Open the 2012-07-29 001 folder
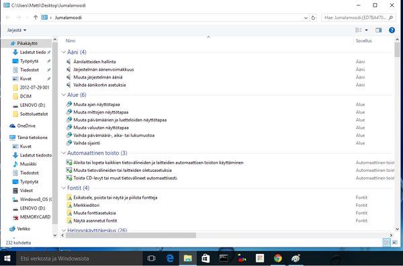403x266 pixels. point(31,87)
